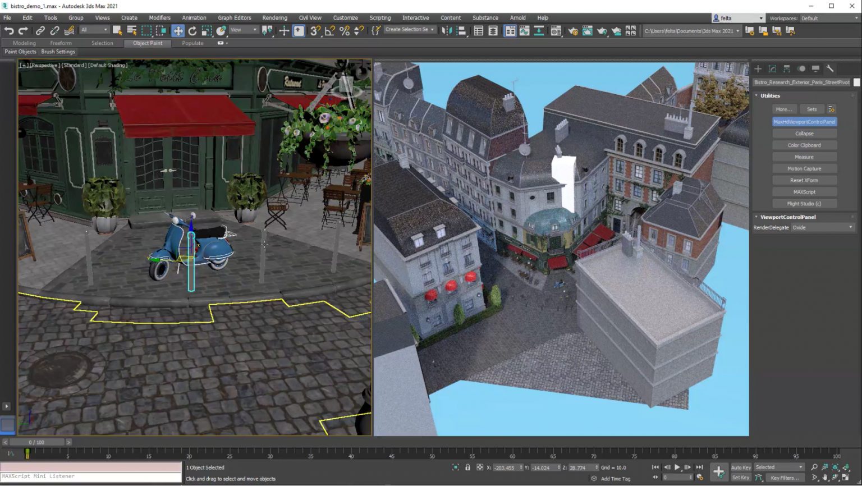Open the Curve Editor icon
The height and width of the screenshot is (486, 862).
tap(524, 31)
